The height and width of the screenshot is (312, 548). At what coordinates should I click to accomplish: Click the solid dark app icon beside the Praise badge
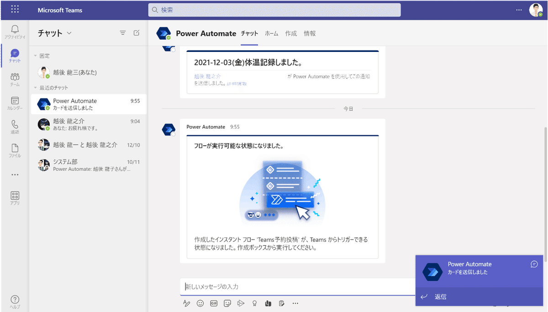pyautogui.click(x=269, y=303)
